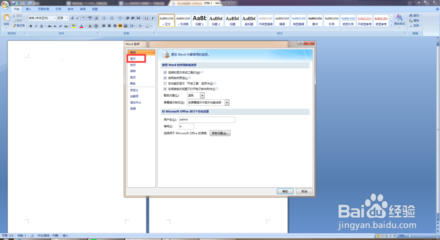
Task: Toggle Bold formatting in ribbon
Action: point(31,26)
